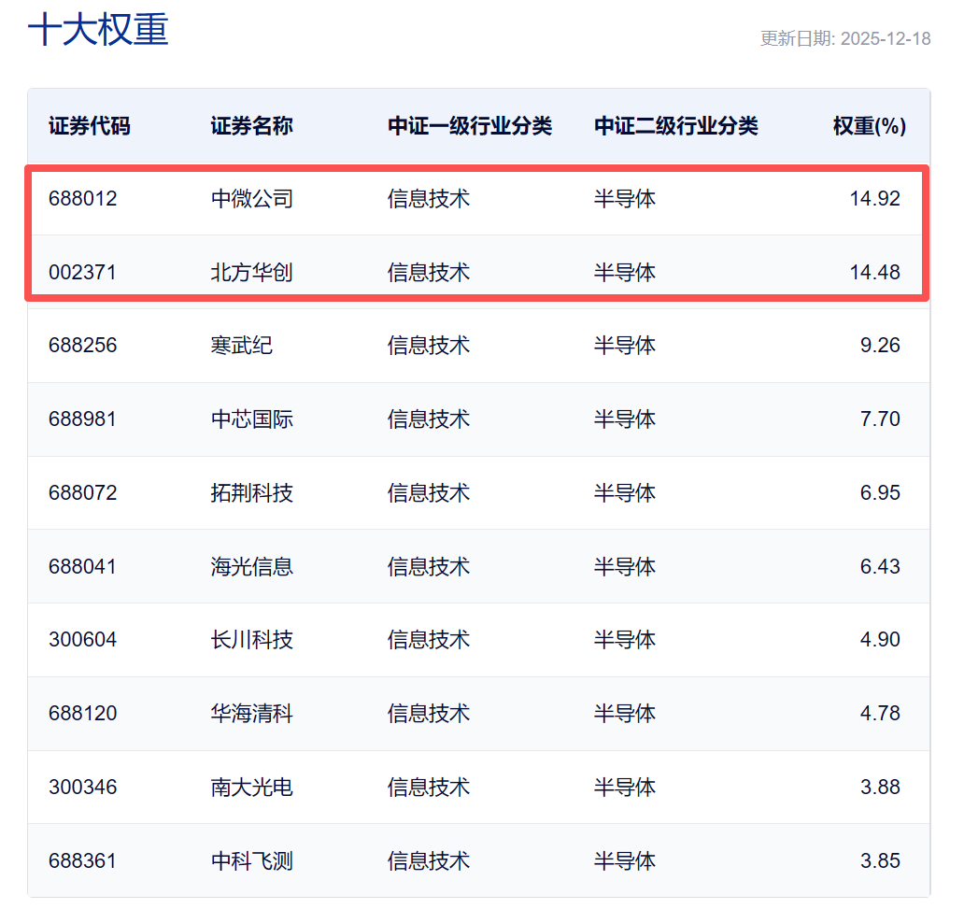Select the 中证二级行业分类 column header
964x923 pixels.
click(675, 126)
